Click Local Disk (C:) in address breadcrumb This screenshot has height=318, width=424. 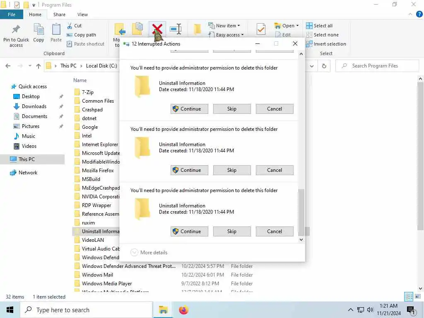coord(101,66)
